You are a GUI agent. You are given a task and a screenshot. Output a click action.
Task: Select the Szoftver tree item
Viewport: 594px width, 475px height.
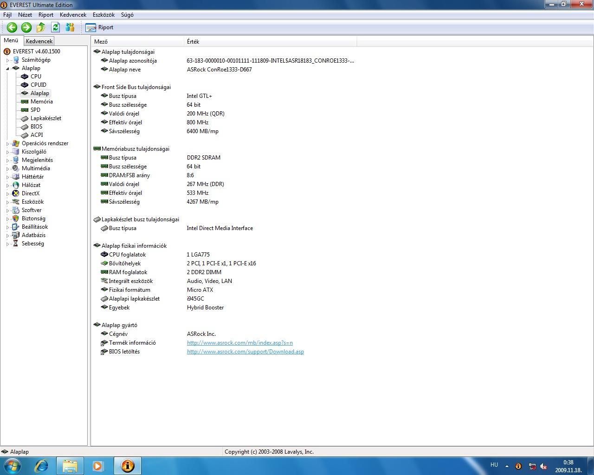(32, 210)
